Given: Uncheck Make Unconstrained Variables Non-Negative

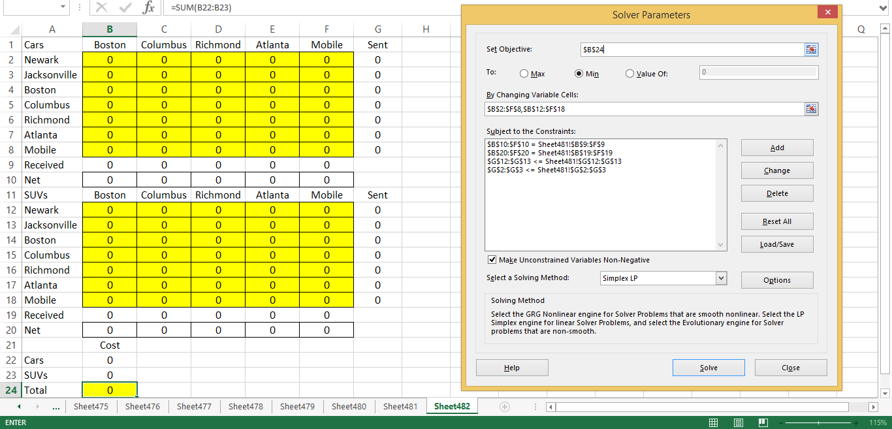Looking at the screenshot, I should pos(492,259).
